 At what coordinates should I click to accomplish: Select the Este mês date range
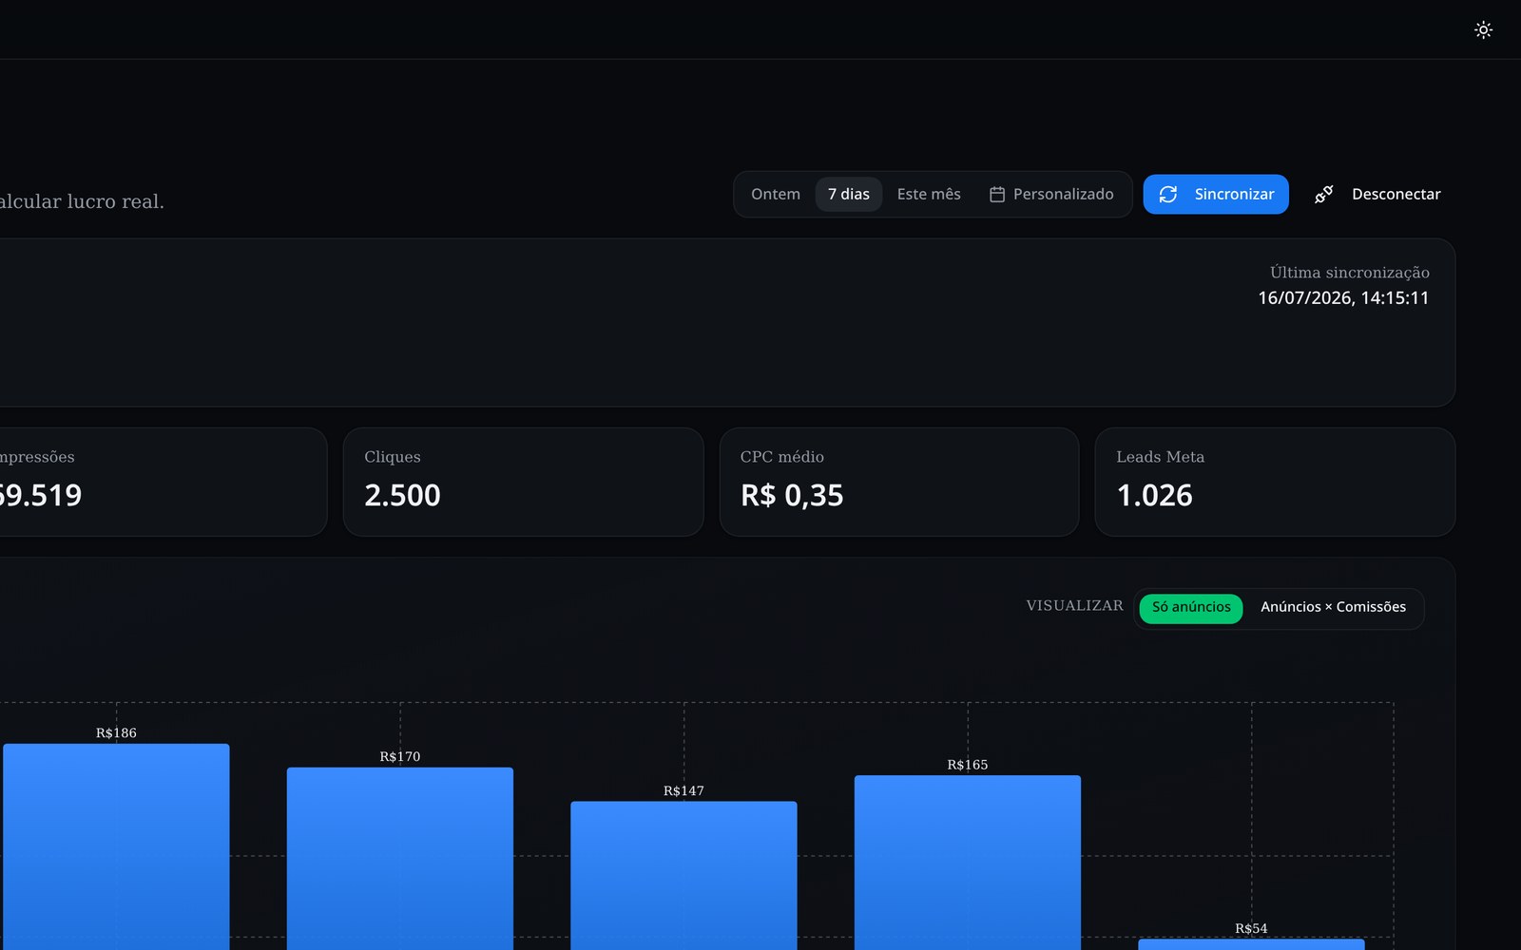(929, 194)
